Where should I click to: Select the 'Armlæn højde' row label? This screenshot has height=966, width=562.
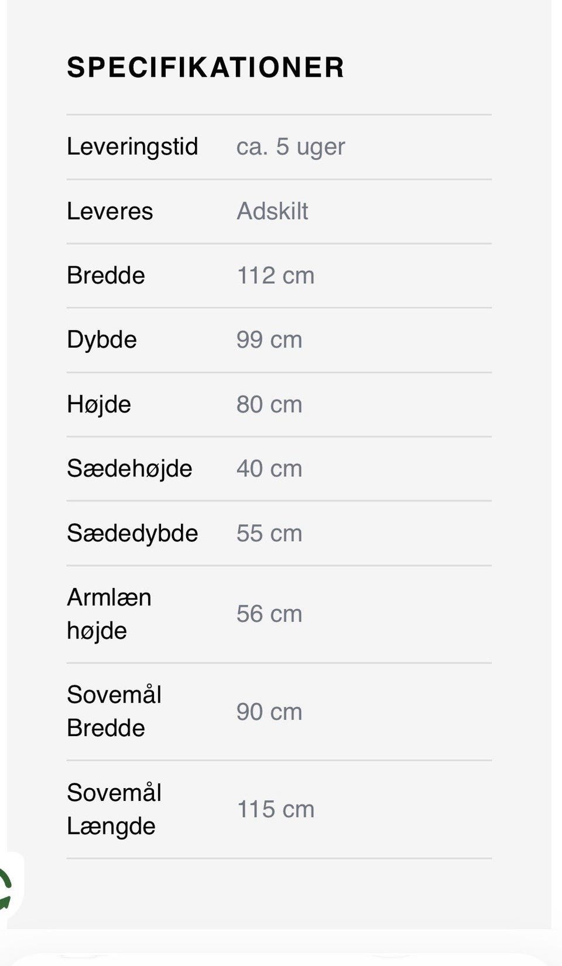[109, 614]
